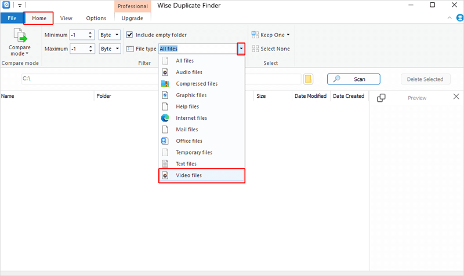Decrease the Maximum size value

point(90,51)
